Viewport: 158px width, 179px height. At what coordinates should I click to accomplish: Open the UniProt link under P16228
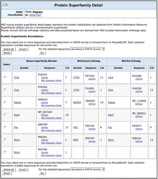139,91
